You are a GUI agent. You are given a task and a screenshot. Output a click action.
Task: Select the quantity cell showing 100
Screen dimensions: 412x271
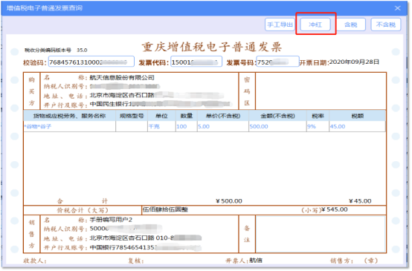point(187,126)
